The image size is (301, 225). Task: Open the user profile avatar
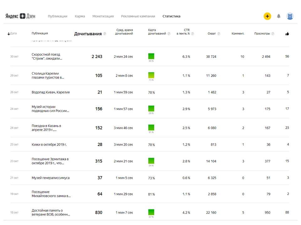(290, 16)
